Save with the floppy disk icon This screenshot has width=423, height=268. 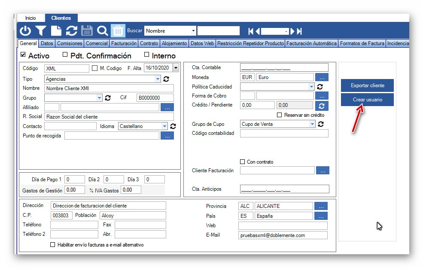[x=87, y=30]
